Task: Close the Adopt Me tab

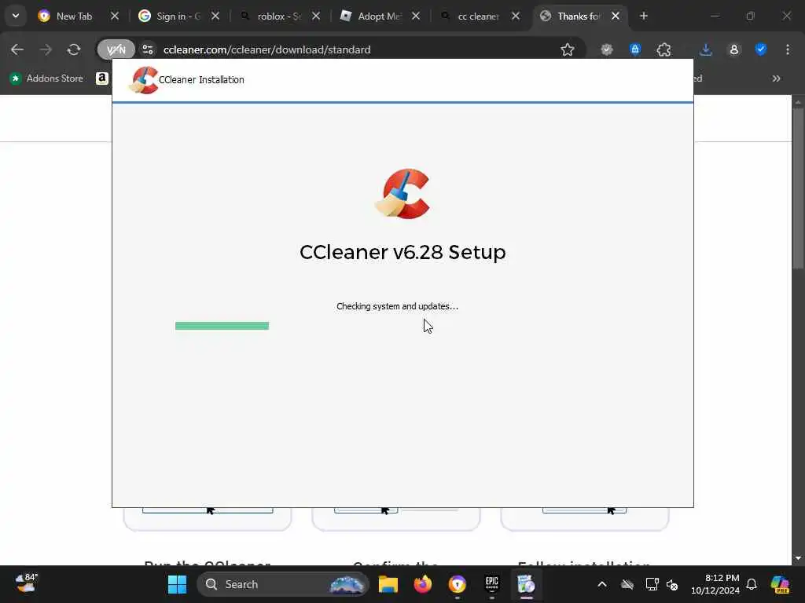Action: pyautogui.click(x=416, y=16)
